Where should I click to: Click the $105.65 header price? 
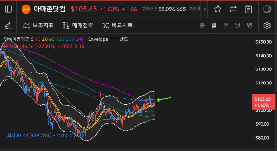point(84,9)
